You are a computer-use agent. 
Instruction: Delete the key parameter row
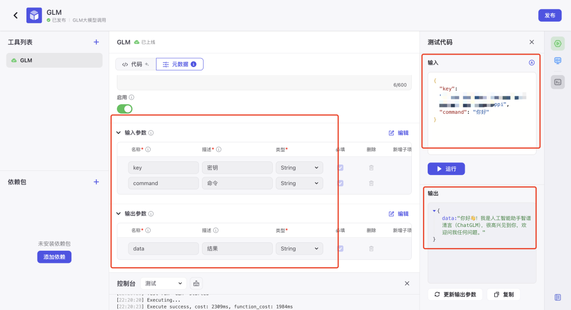(371, 168)
